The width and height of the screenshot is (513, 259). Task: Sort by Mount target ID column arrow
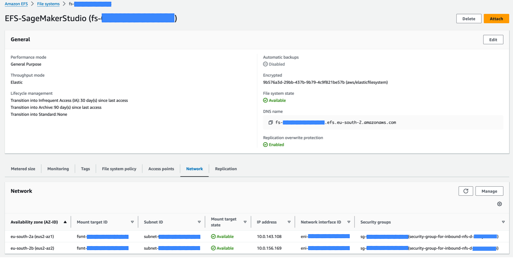[x=132, y=222]
